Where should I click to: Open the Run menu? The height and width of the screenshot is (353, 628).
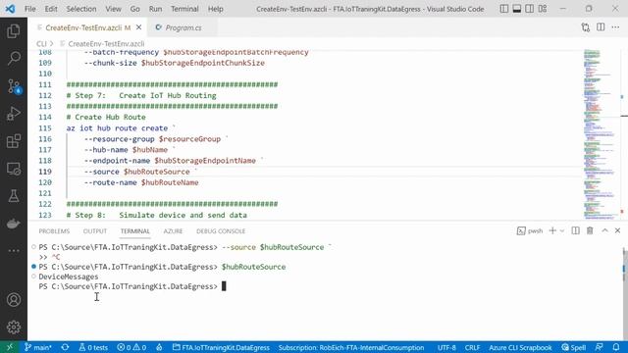pos(155,9)
